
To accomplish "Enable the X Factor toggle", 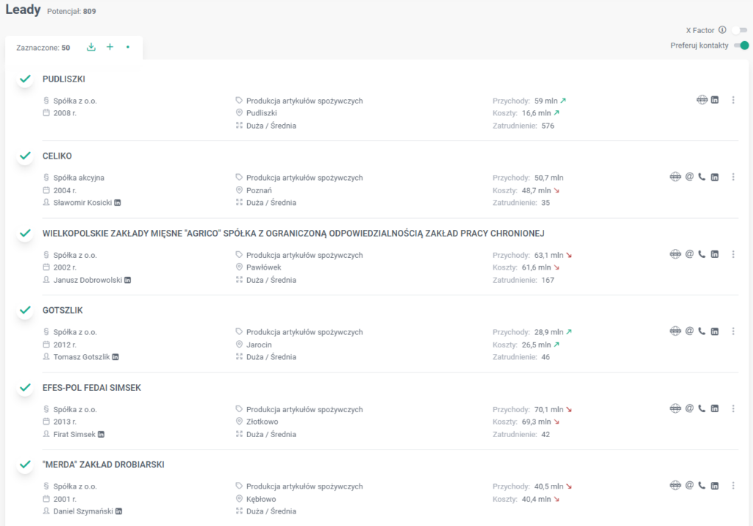I will click(740, 30).
